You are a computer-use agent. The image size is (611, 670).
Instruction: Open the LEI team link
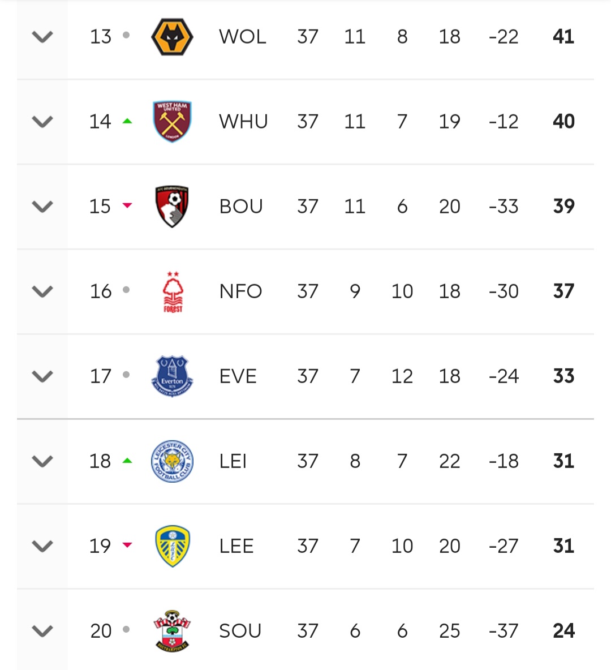(233, 461)
